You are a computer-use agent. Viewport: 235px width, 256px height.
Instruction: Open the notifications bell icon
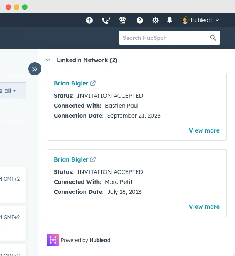coord(170,20)
